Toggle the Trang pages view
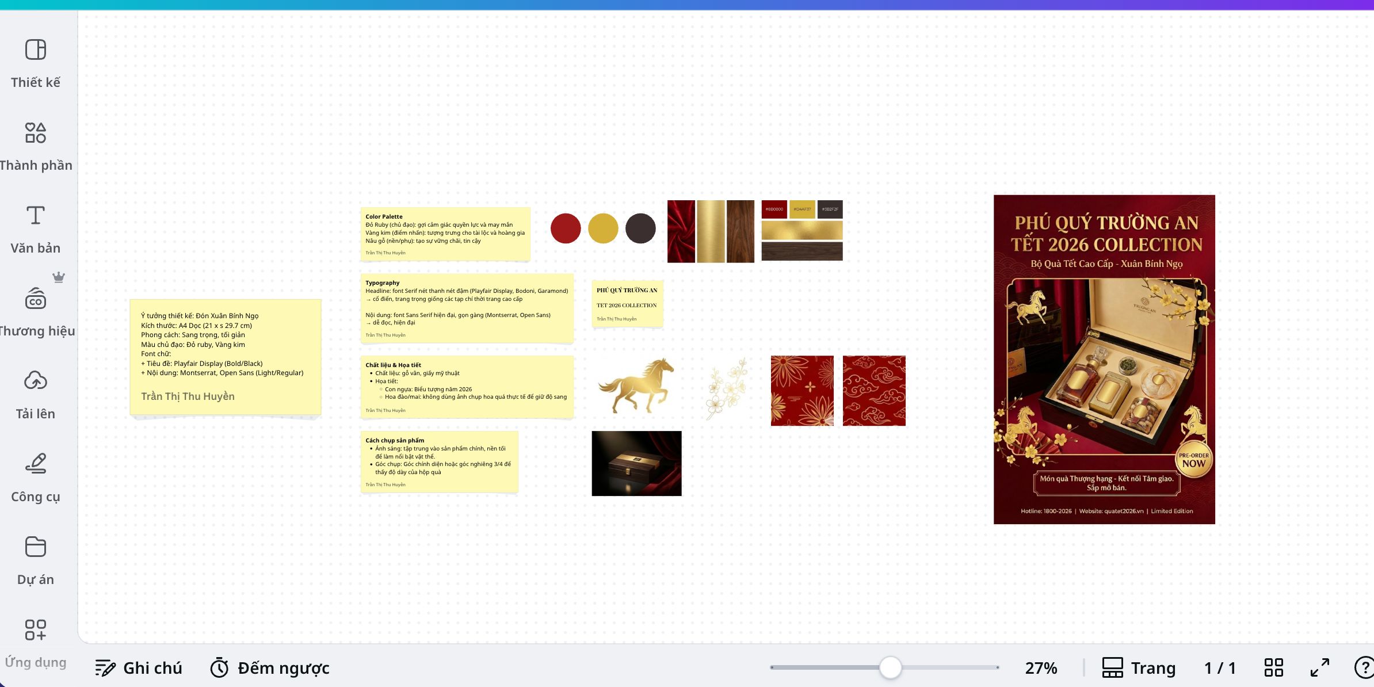 [x=1139, y=668]
